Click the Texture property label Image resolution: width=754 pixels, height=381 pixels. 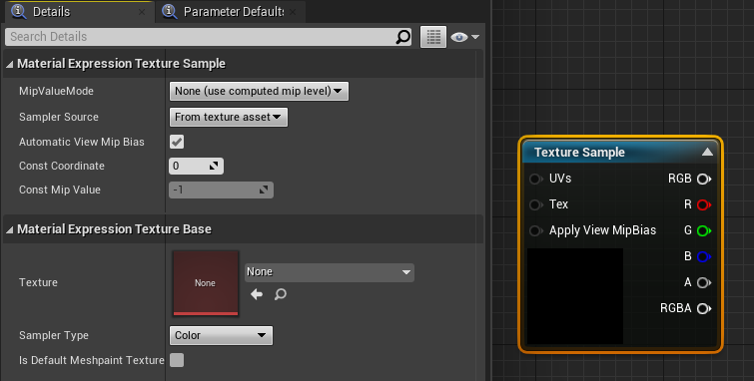[x=38, y=282]
